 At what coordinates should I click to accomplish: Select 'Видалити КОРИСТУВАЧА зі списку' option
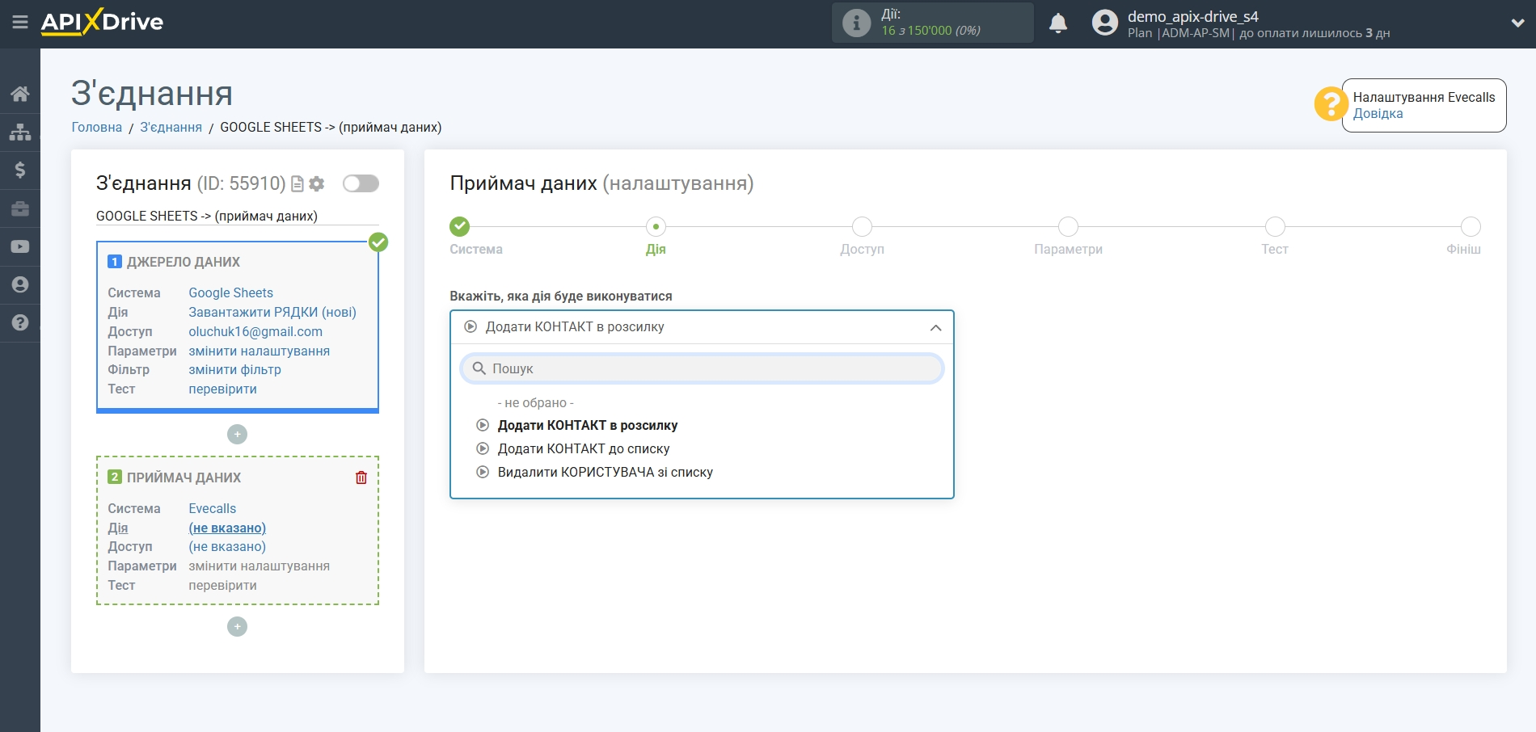[x=605, y=472]
